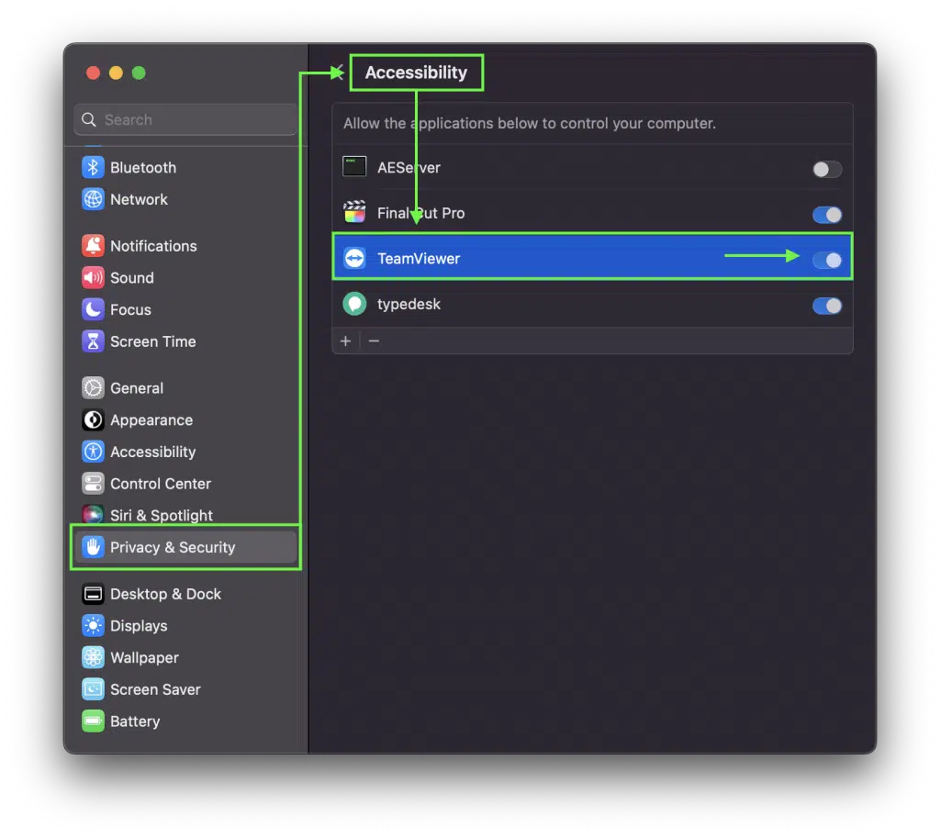
Task: Click the Displays sun icon
Action: 93,625
